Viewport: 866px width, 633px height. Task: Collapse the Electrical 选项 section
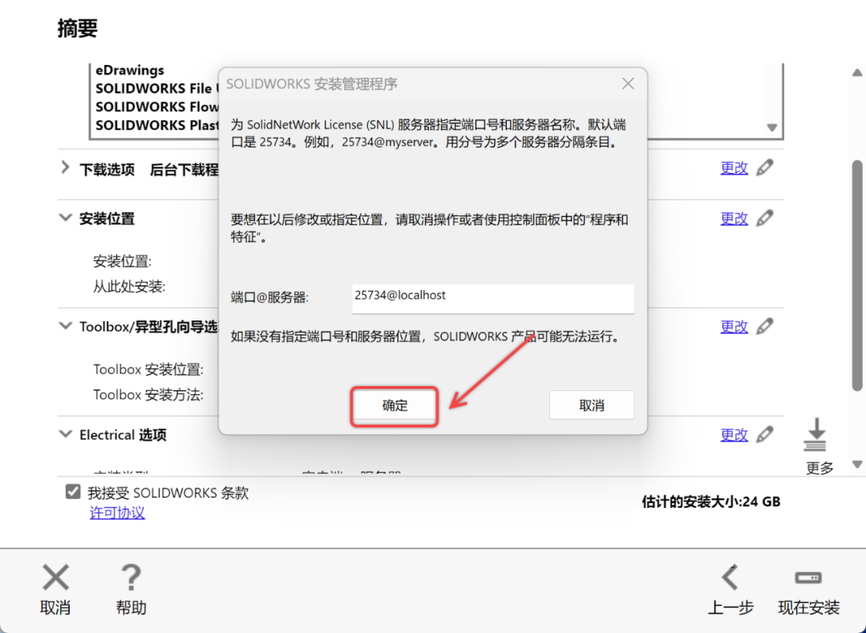(x=65, y=434)
